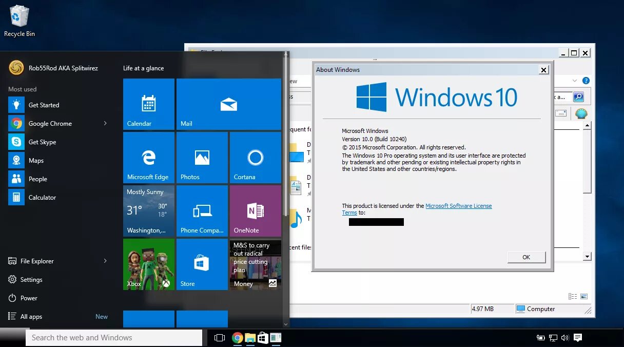The width and height of the screenshot is (624, 347).
Task: Open the OneNote tile
Action: pyautogui.click(x=256, y=211)
